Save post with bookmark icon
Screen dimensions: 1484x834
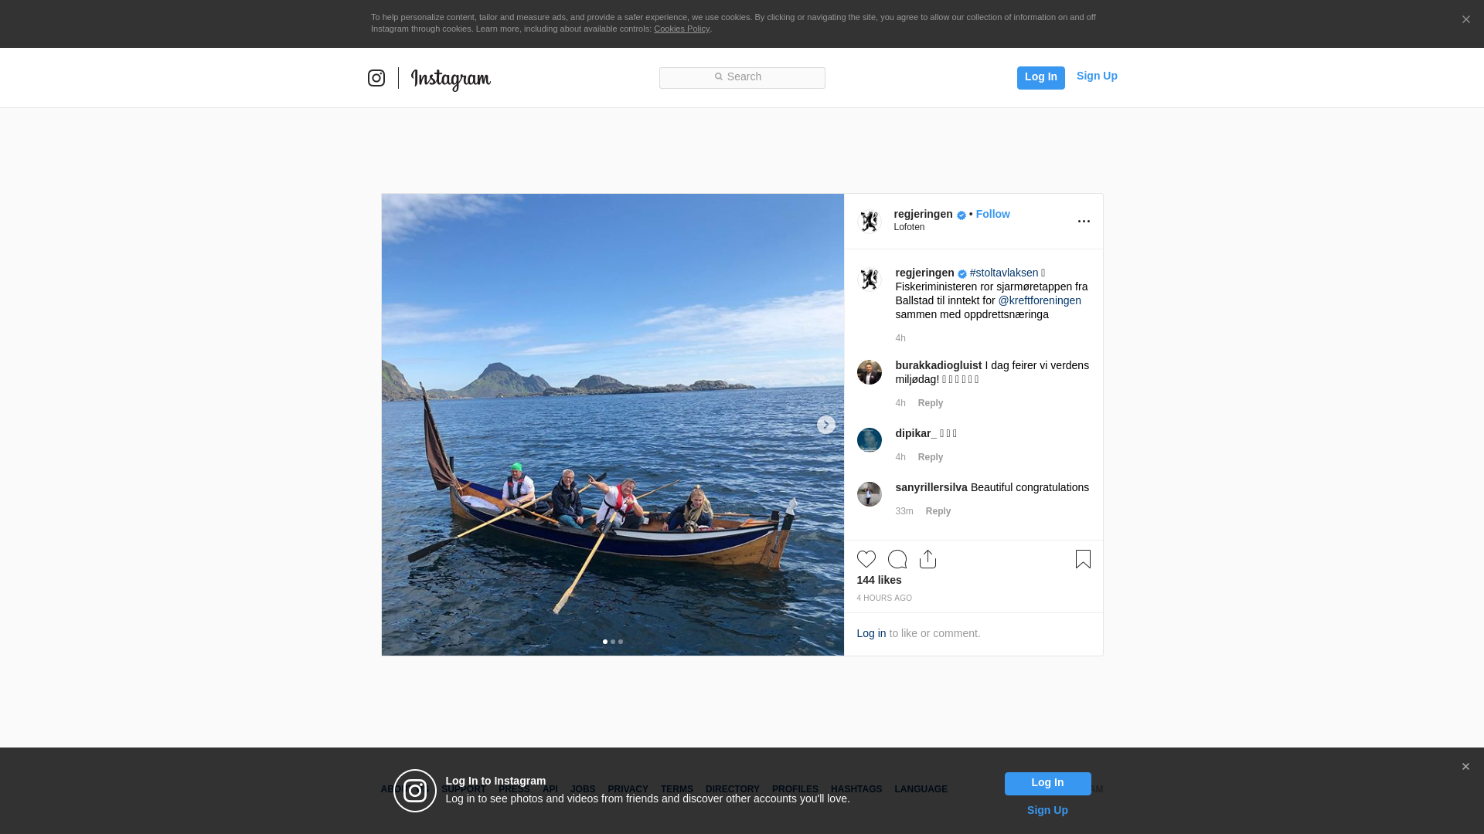[x=1083, y=559]
